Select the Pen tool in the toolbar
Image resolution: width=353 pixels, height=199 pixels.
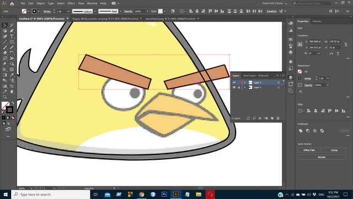[x=12, y=31]
